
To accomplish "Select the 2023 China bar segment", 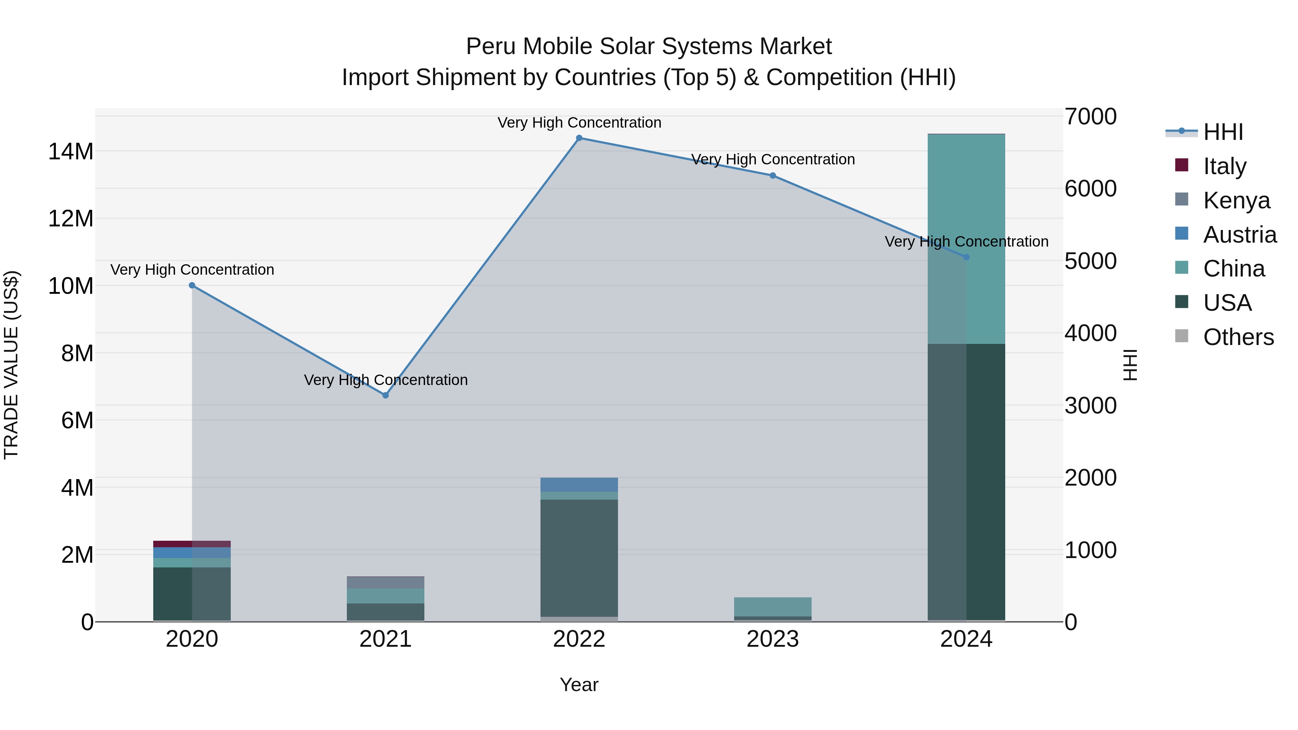I will pyautogui.click(x=772, y=607).
